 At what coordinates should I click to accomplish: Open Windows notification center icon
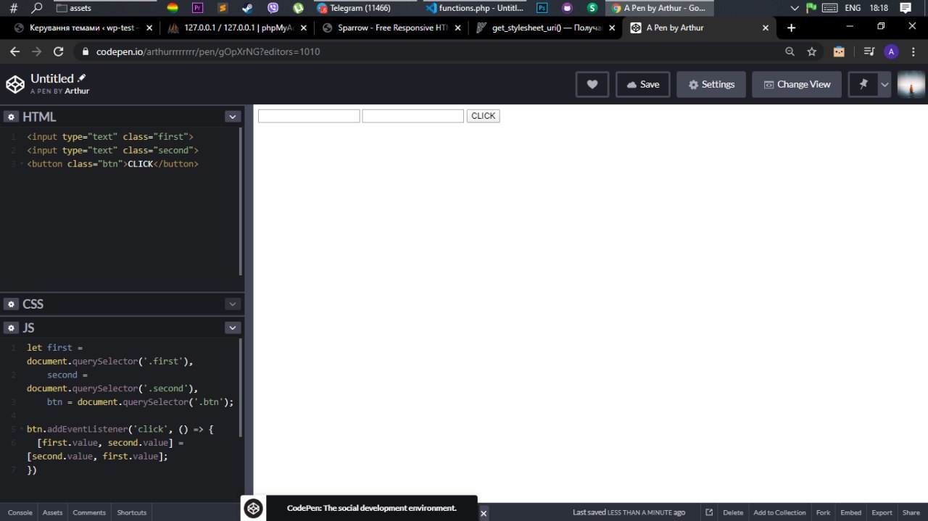906,8
